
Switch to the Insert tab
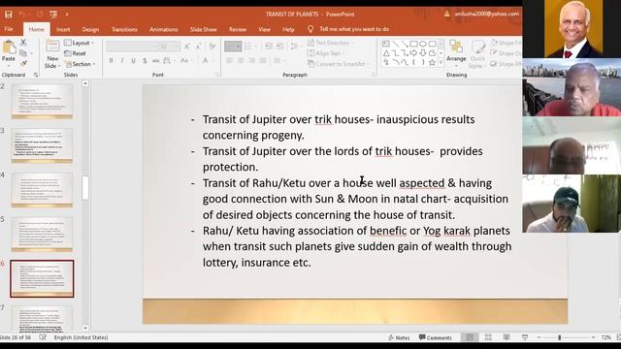click(63, 29)
